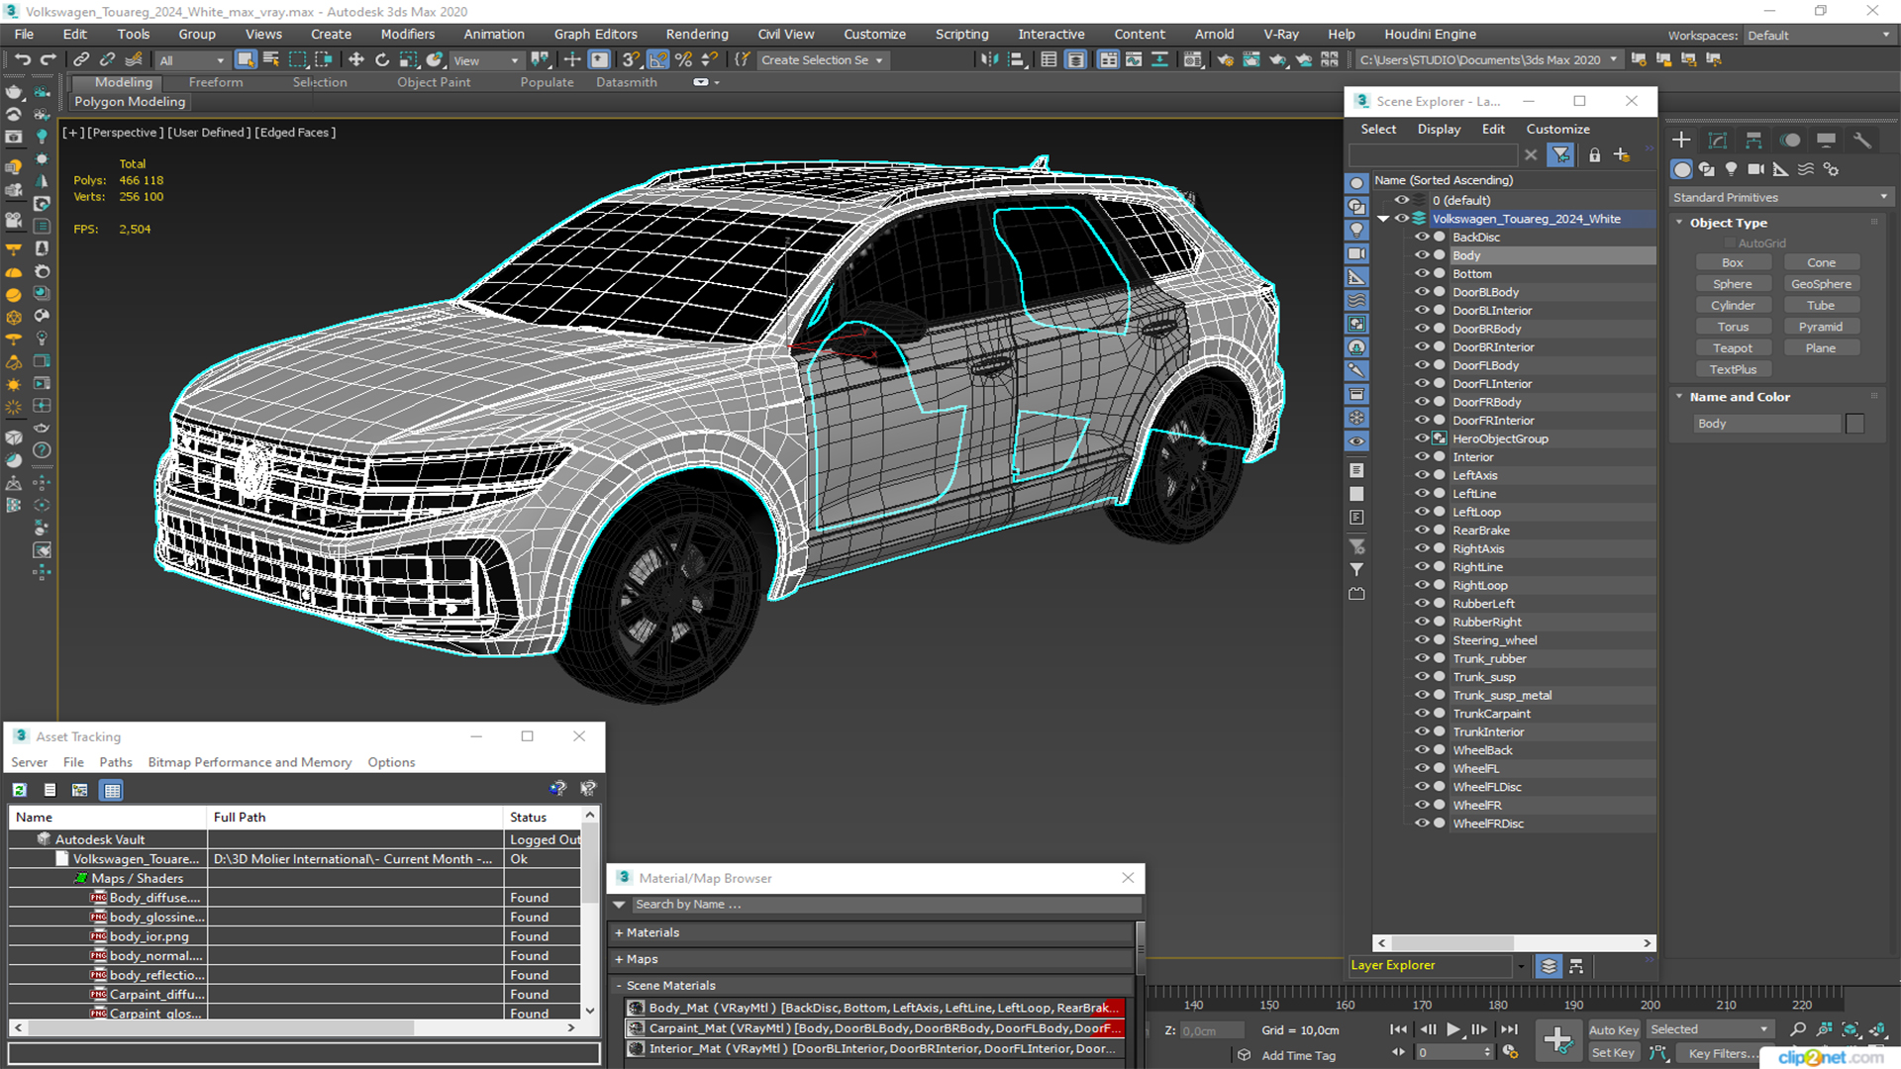Open the selection filter All dropdown

[192, 60]
